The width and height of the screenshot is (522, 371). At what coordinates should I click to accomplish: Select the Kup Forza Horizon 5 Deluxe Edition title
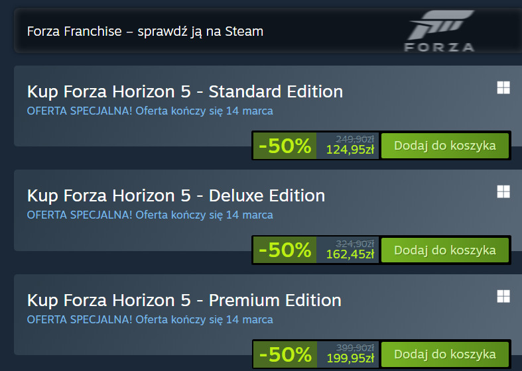pyautogui.click(x=176, y=195)
